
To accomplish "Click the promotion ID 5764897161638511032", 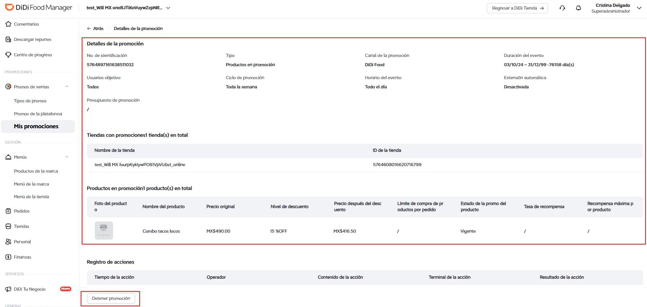I will (110, 64).
